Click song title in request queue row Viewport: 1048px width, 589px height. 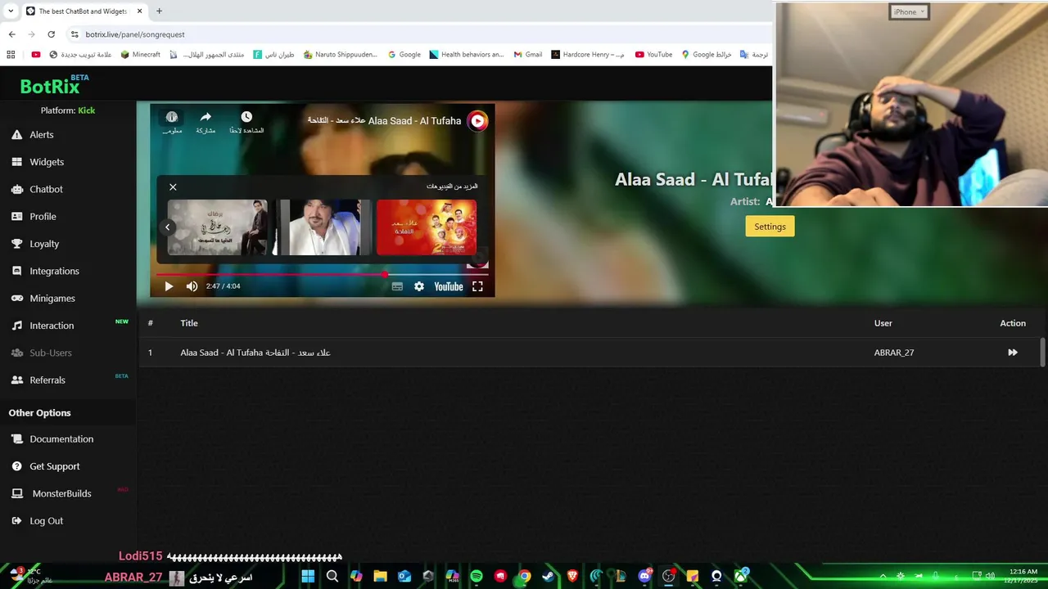click(255, 353)
